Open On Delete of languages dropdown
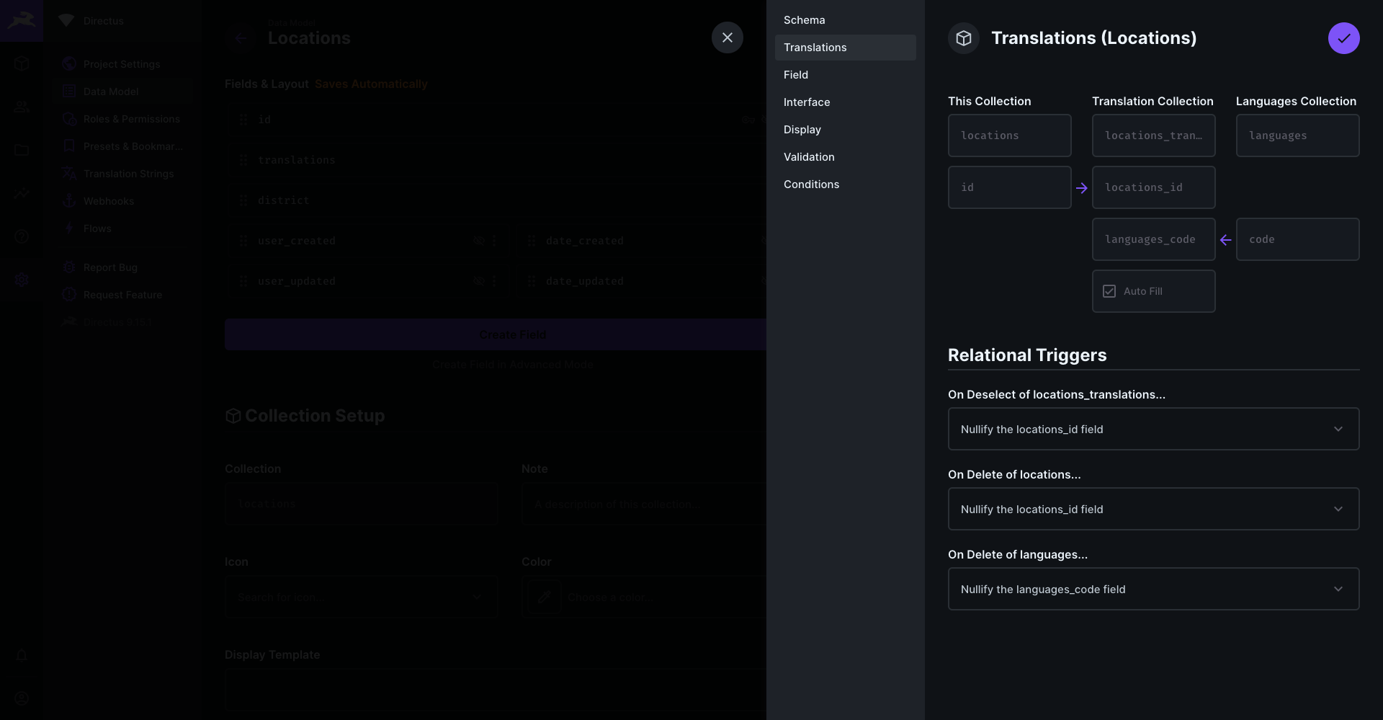This screenshot has height=720, width=1383. click(x=1154, y=590)
